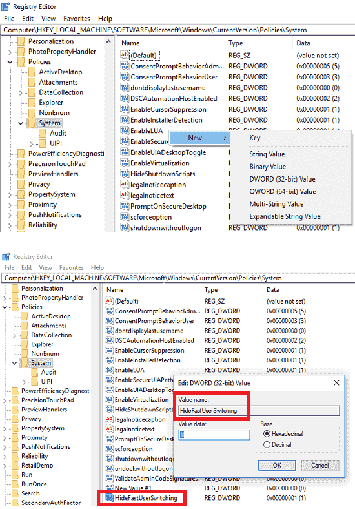Click HideShutdownScripts DWORD icon in upper list
This screenshot has height=509, width=355.
coord(125,174)
